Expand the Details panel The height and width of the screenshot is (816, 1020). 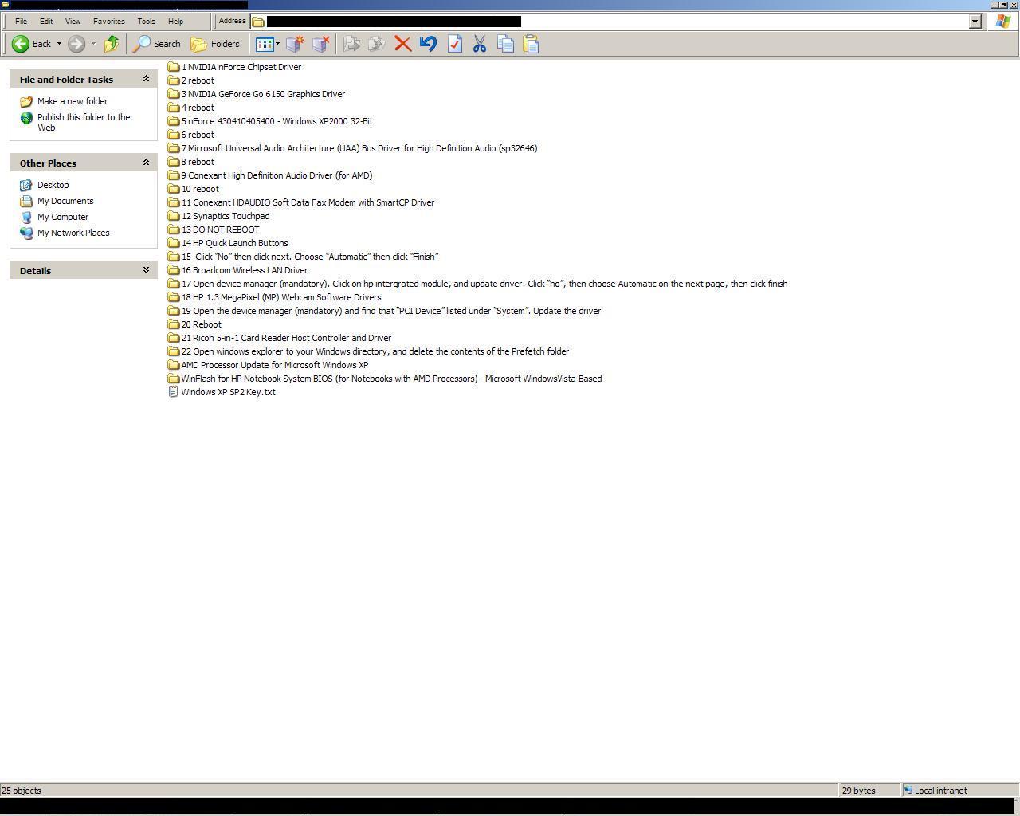[x=146, y=270]
